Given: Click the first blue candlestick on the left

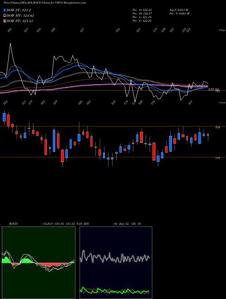Looking at the screenshot, I should [4, 117].
